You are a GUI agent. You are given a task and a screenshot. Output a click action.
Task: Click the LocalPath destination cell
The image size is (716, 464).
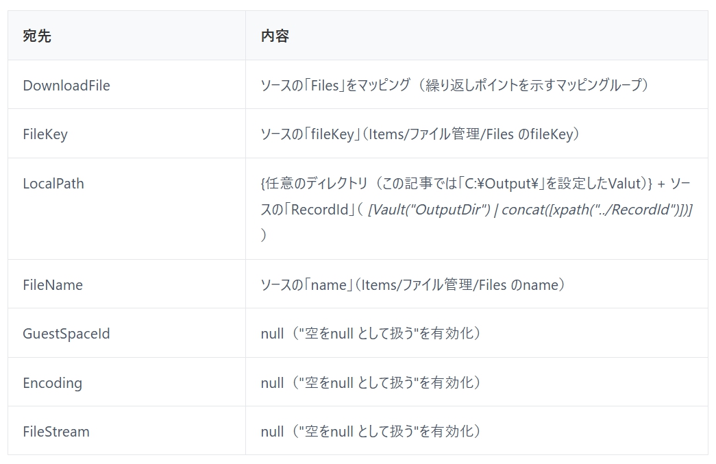click(53, 184)
